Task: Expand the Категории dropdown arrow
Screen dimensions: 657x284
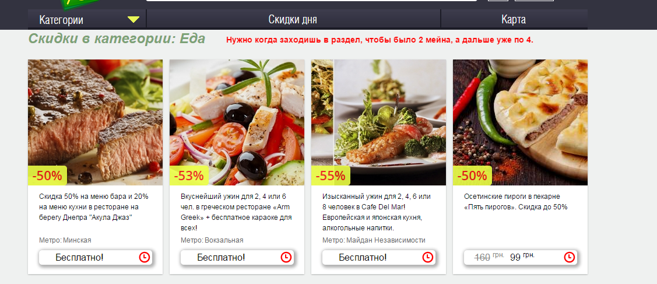Action: [133, 20]
